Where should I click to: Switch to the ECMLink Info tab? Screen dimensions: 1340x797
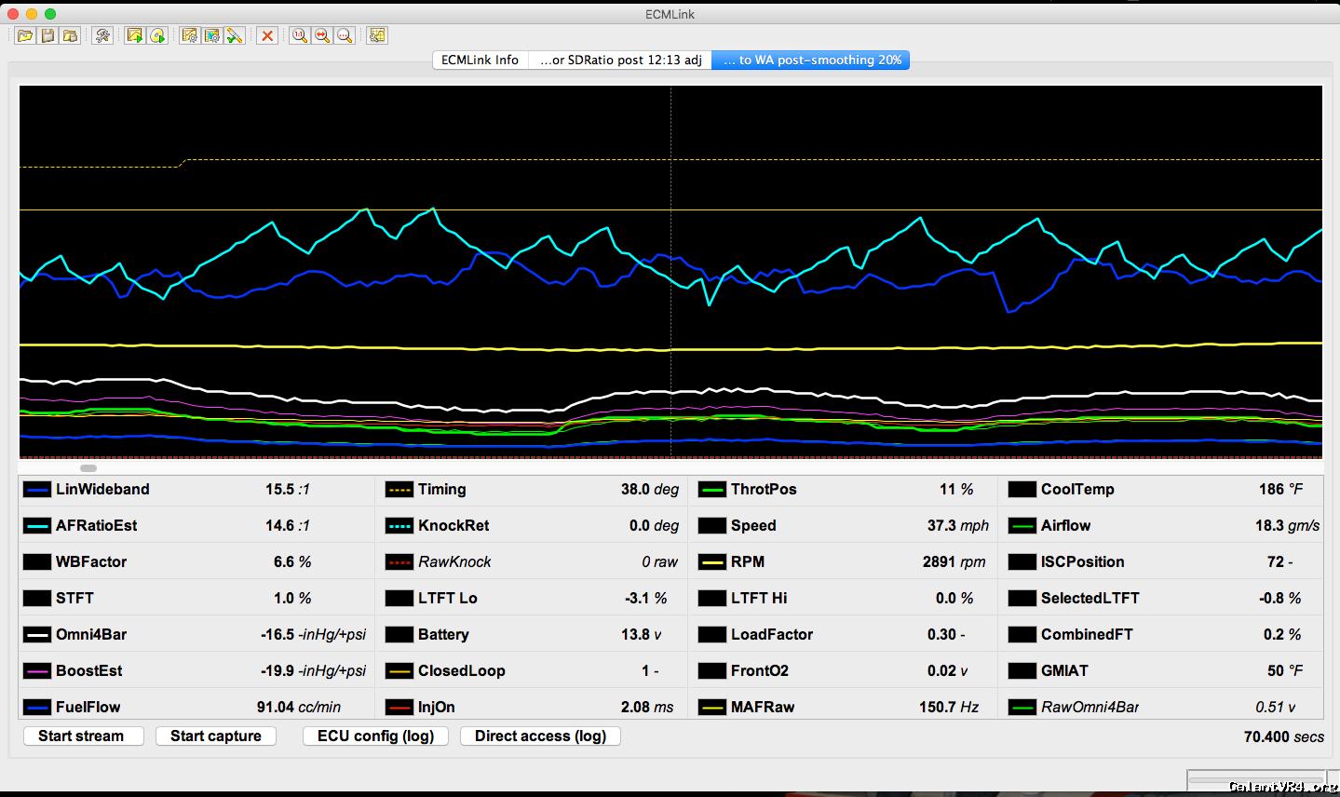(x=480, y=61)
